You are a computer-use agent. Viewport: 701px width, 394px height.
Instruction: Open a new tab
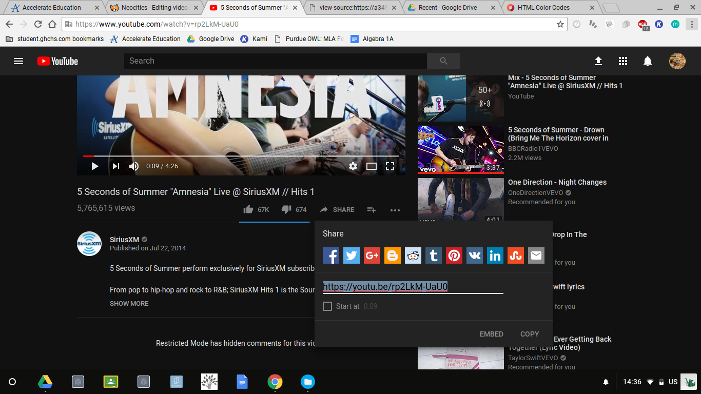pyautogui.click(x=611, y=8)
